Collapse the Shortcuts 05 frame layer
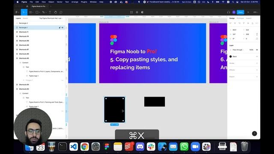The width and height of the screenshot is (274, 154). (17, 58)
